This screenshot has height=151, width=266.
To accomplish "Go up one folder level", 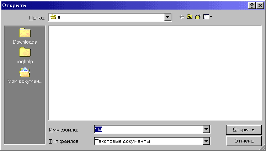I will (190, 17).
